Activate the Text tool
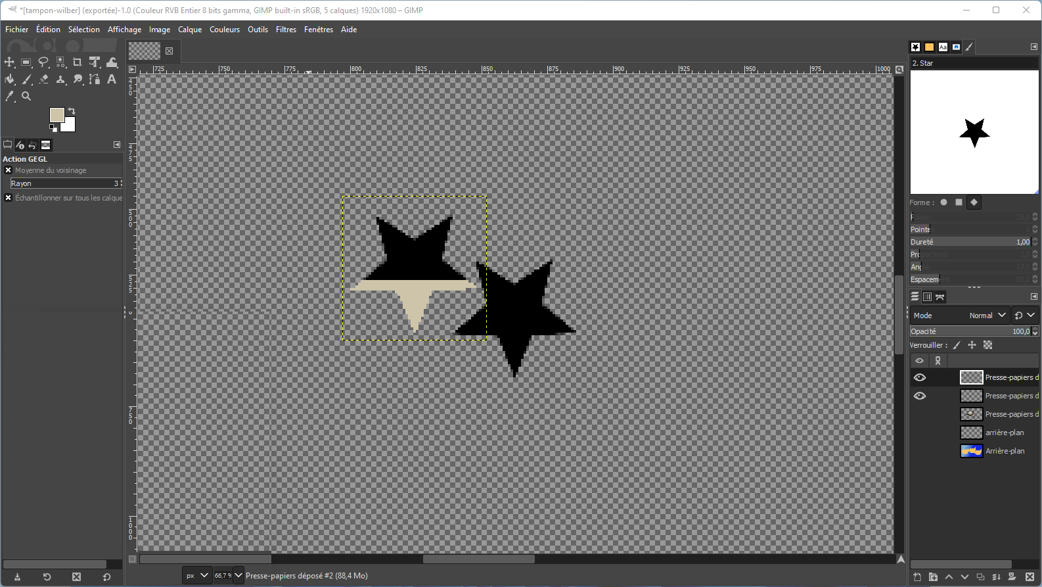Image resolution: width=1042 pixels, height=587 pixels. (x=112, y=79)
